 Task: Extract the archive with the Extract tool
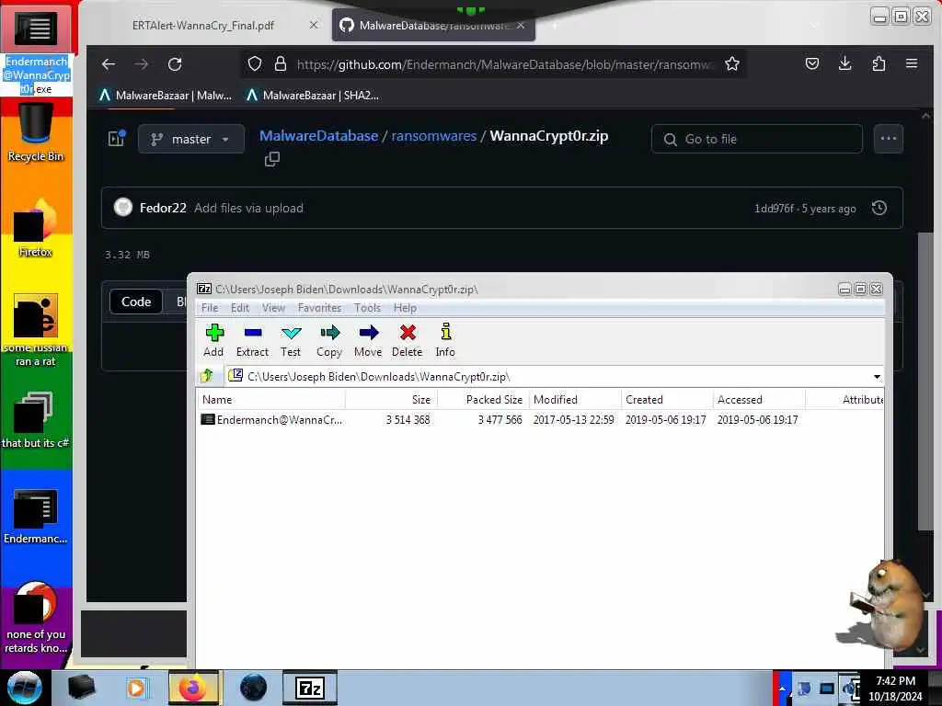(x=252, y=340)
